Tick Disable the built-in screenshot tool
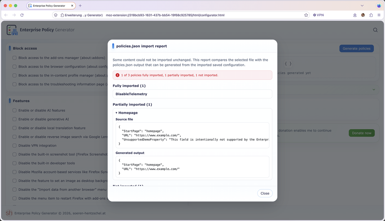385x221 pixels. tap(15, 154)
